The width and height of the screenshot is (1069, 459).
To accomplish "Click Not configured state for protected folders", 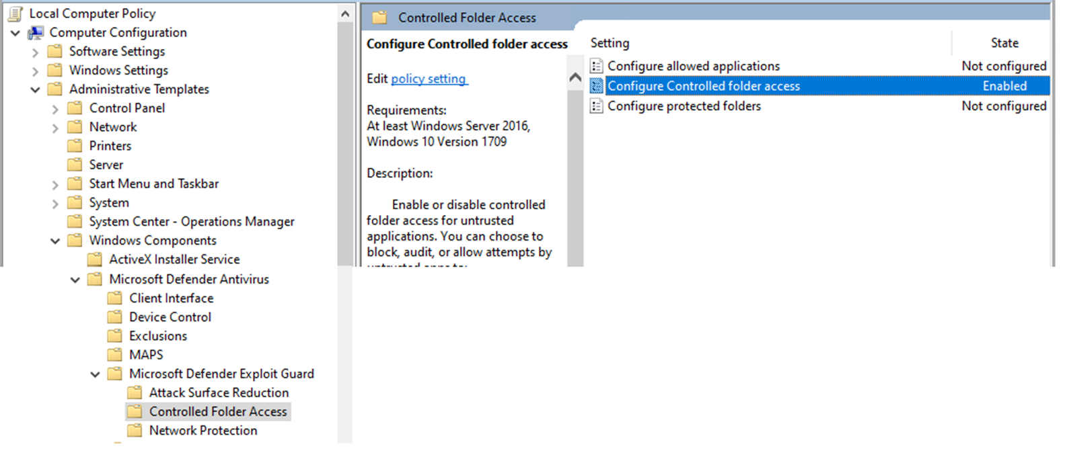I will tap(1004, 106).
